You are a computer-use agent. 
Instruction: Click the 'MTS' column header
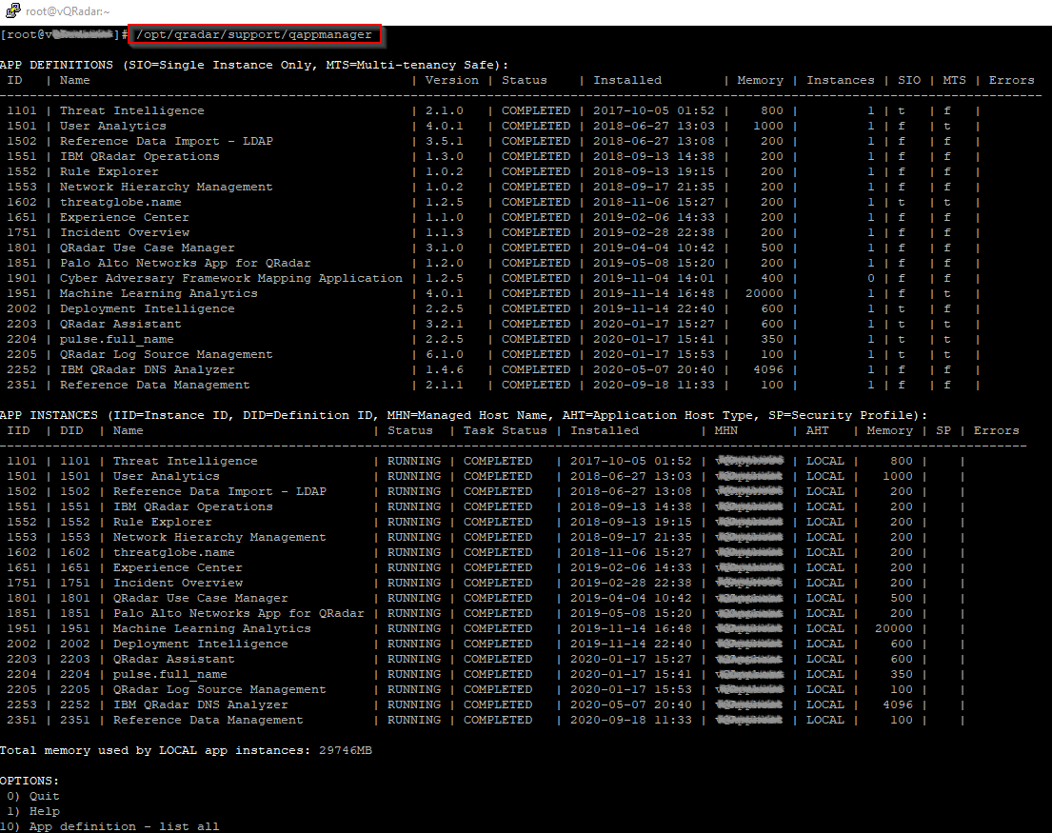point(955,81)
